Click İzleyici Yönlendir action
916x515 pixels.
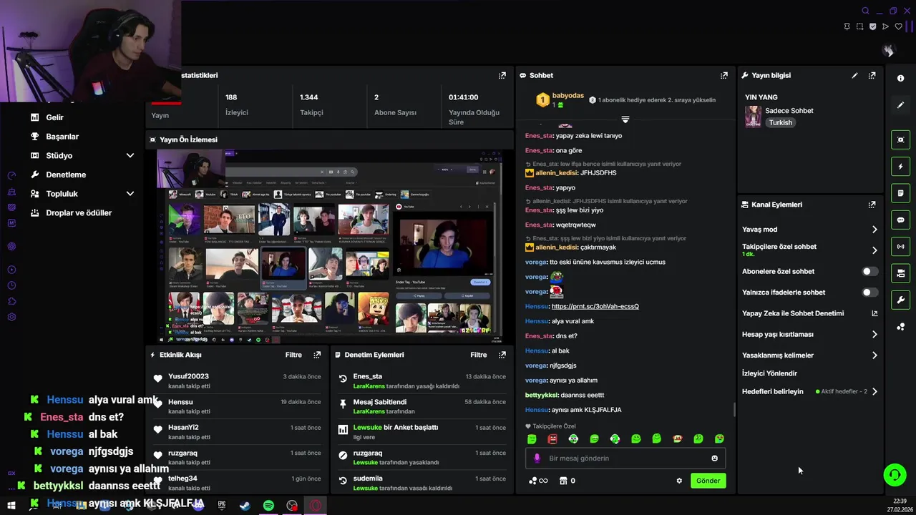click(x=769, y=373)
